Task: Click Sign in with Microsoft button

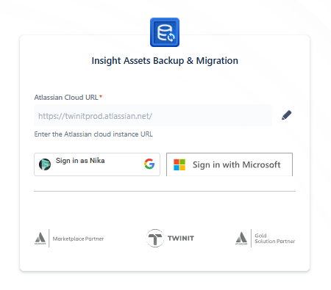Action: (229, 164)
